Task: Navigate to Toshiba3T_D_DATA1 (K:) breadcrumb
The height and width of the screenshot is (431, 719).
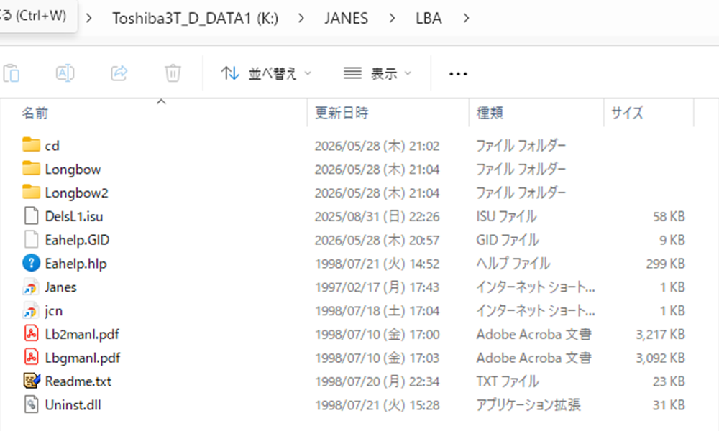Action: [196, 19]
